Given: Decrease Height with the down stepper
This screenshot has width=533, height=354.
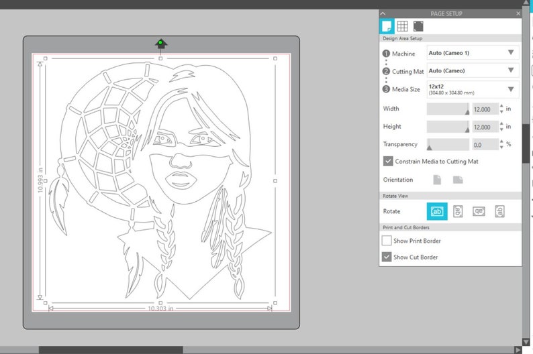Looking at the screenshot, I should [501, 129].
